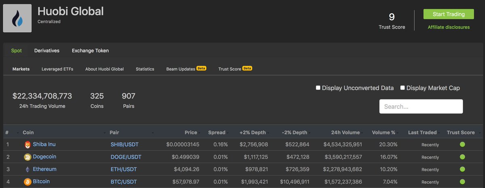This screenshot has width=485, height=188.
Task: Click Beta badge next to Trust Score tab
Action: pyautogui.click(x=247, y=68)
